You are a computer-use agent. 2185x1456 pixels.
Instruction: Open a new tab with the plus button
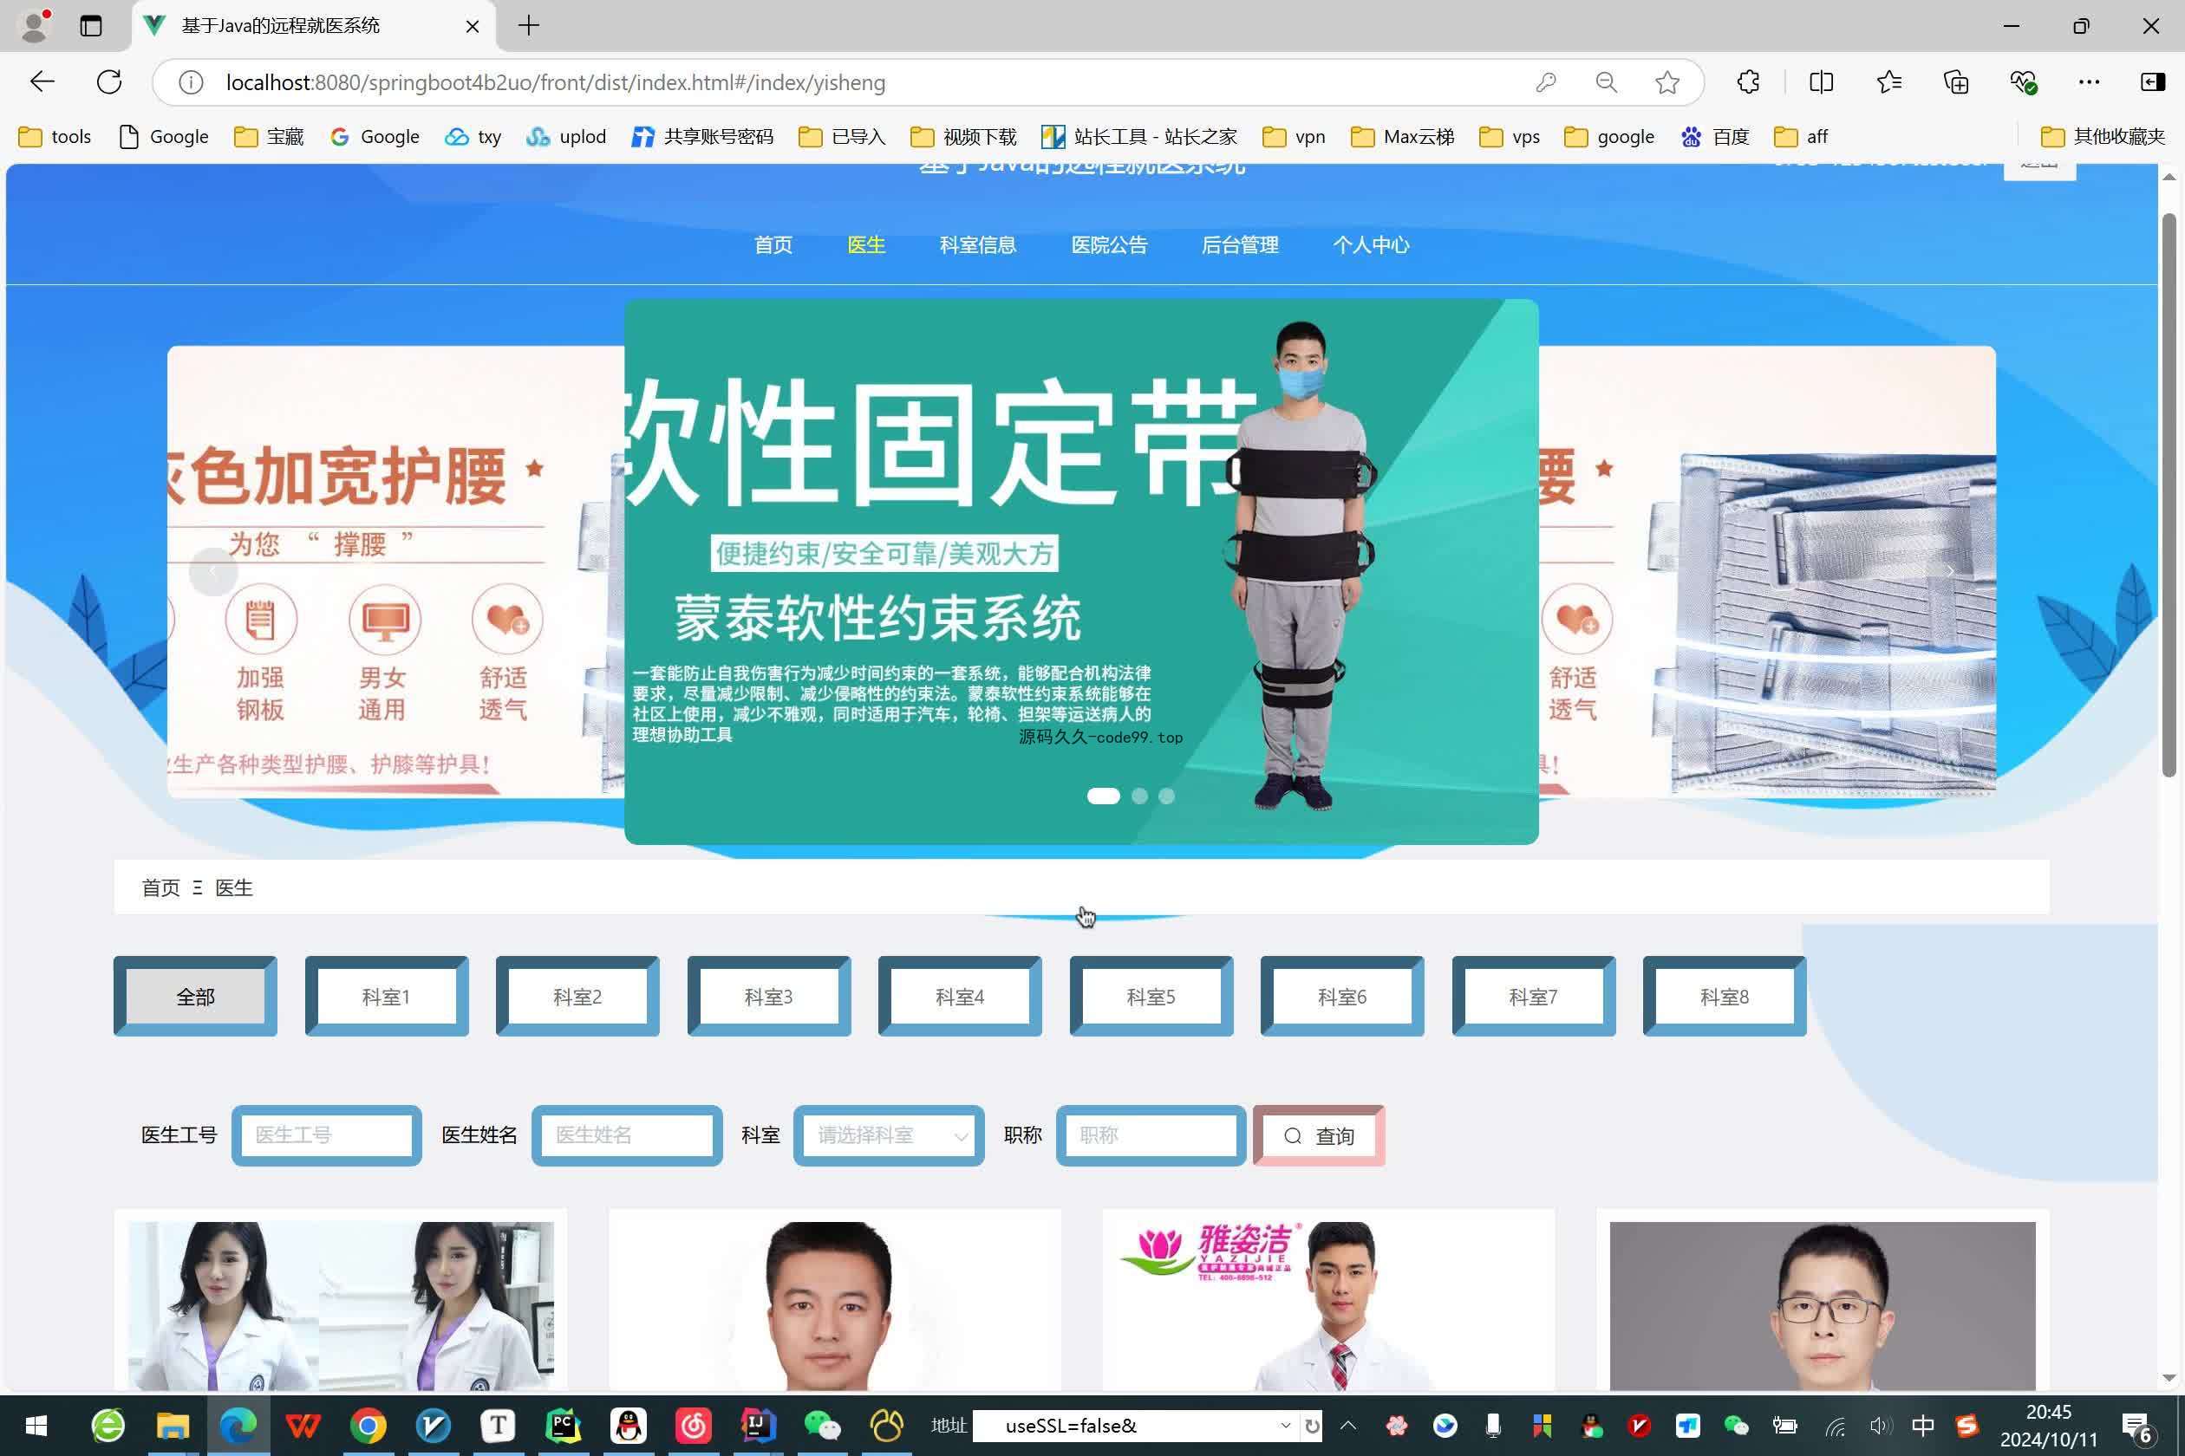[529, 26]
